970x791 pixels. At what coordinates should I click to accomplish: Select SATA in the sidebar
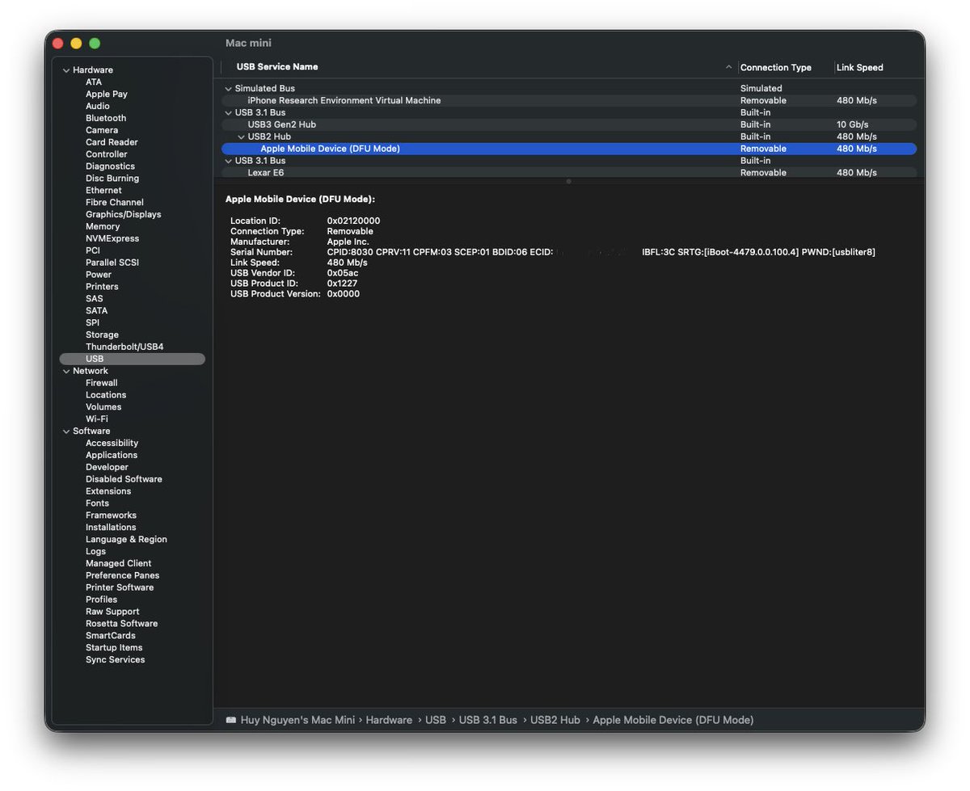tap(97, 311)
